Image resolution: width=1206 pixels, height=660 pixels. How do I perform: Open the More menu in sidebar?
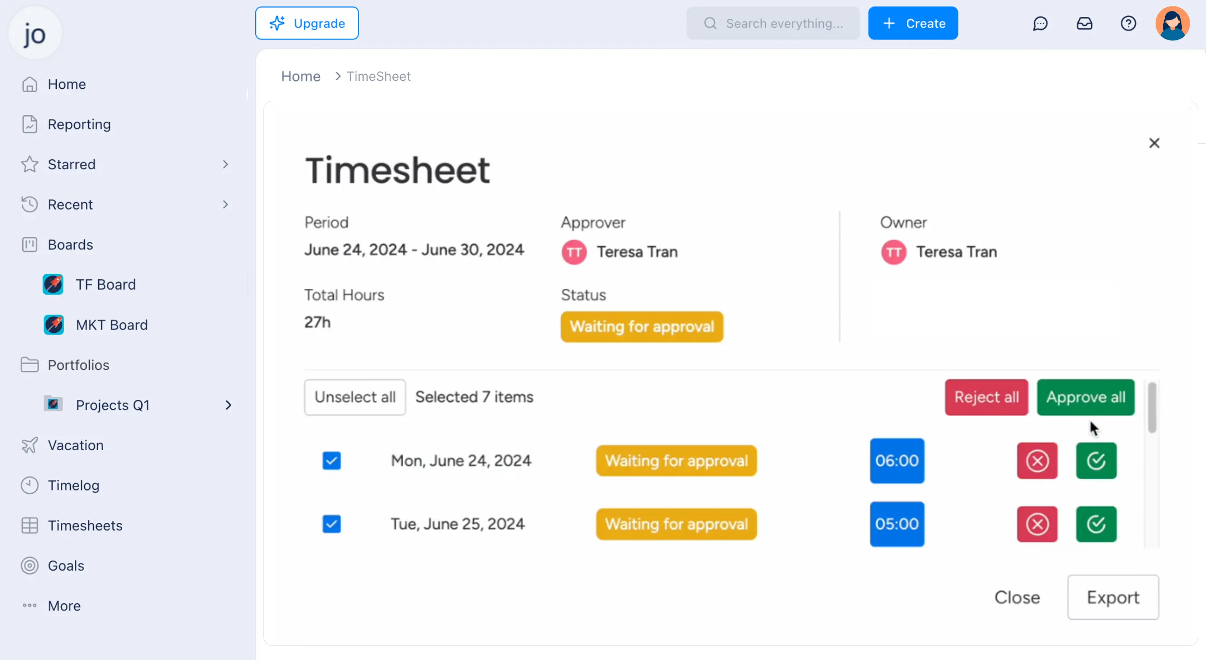[x=64, y=605]
